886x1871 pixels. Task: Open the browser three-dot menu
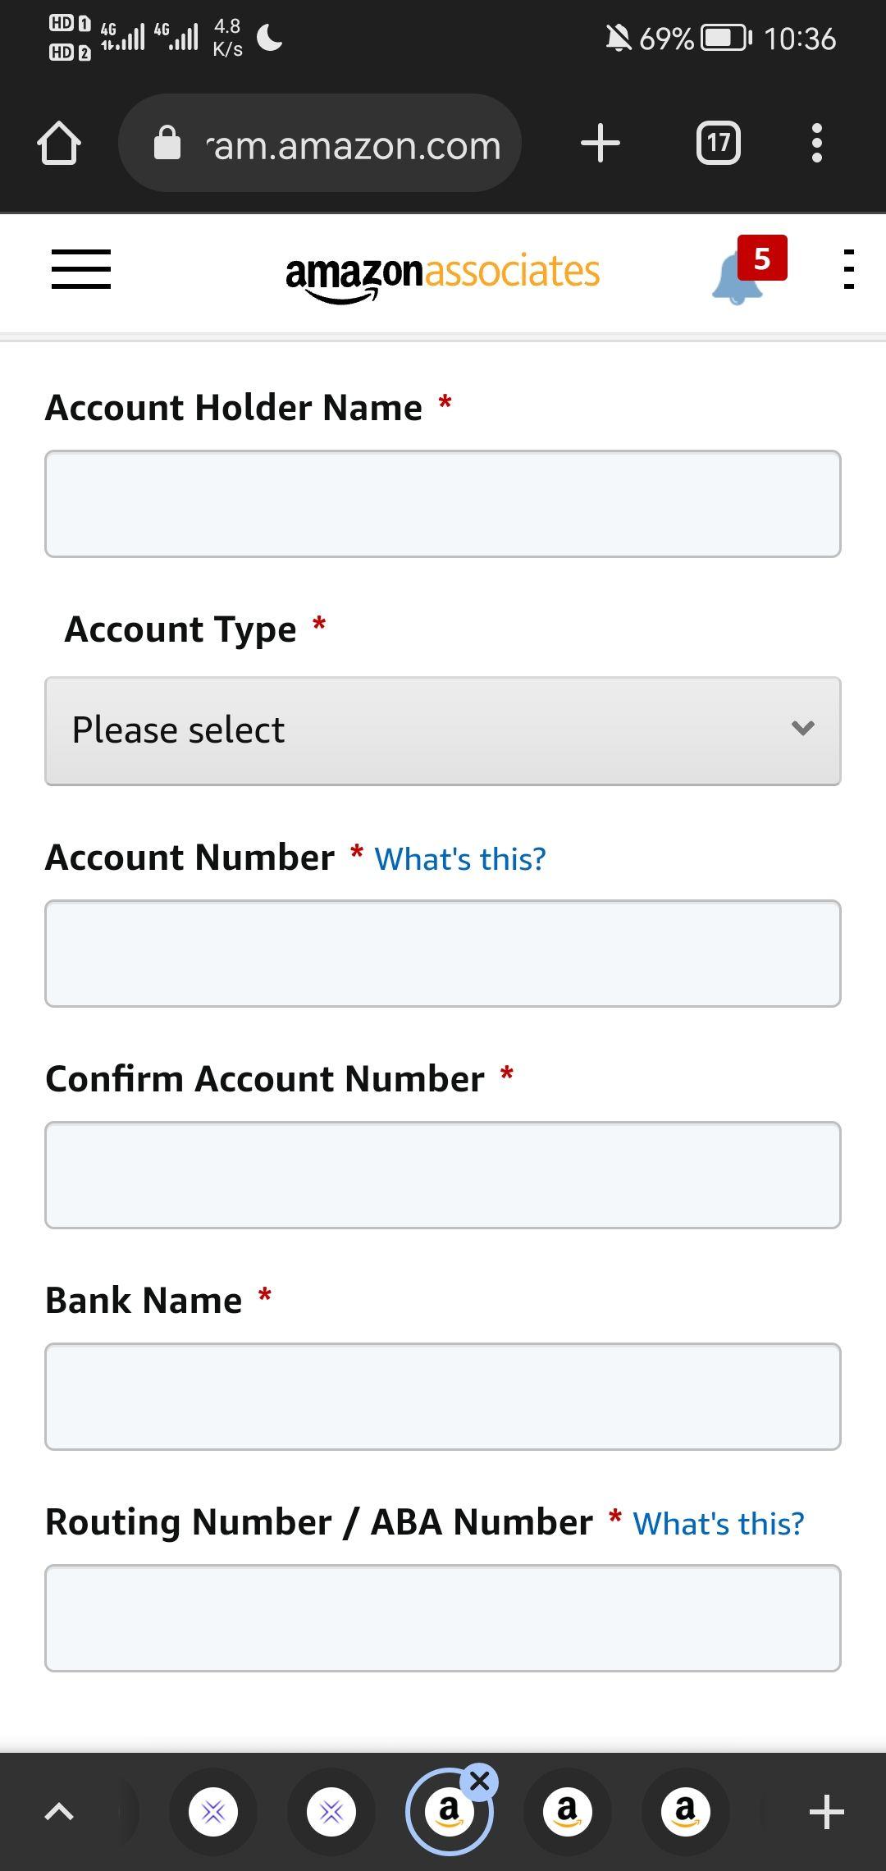[816, 144]
